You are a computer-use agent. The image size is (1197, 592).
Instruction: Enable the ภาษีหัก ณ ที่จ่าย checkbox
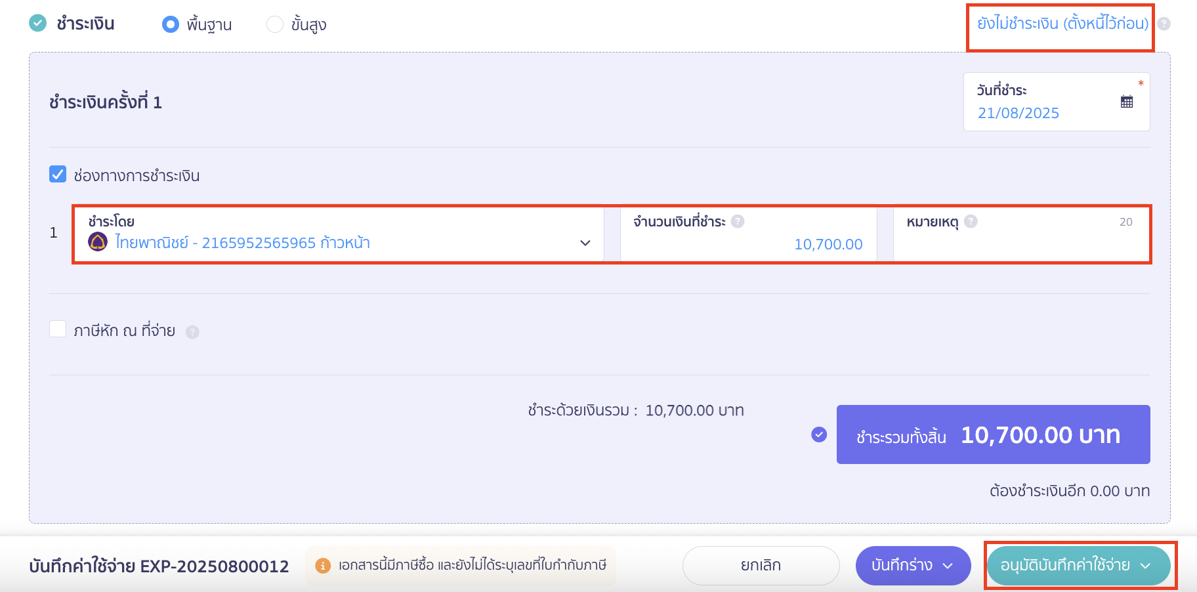58,329
